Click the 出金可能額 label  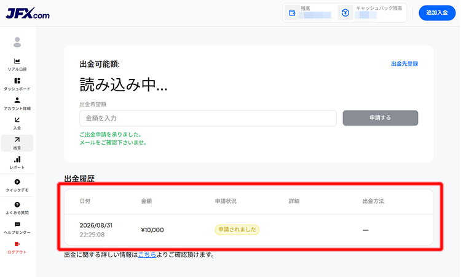tap(100, 64)
